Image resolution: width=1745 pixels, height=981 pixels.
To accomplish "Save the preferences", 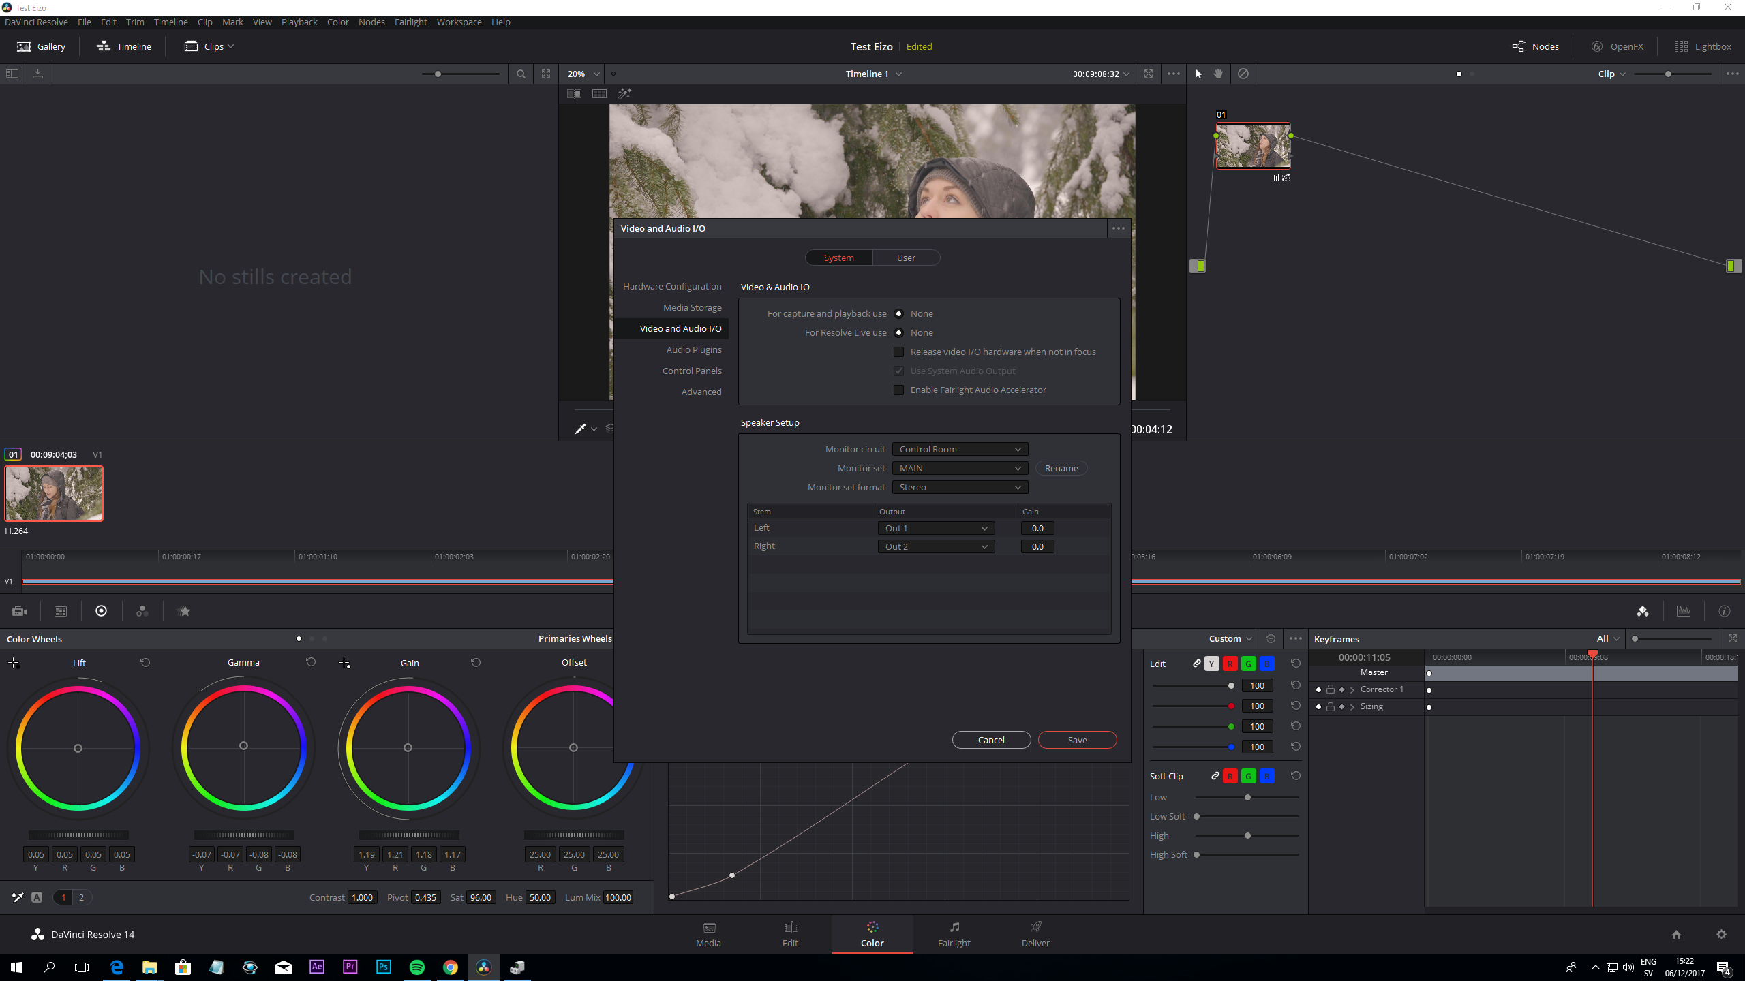I will click(x=1077, y=740).
